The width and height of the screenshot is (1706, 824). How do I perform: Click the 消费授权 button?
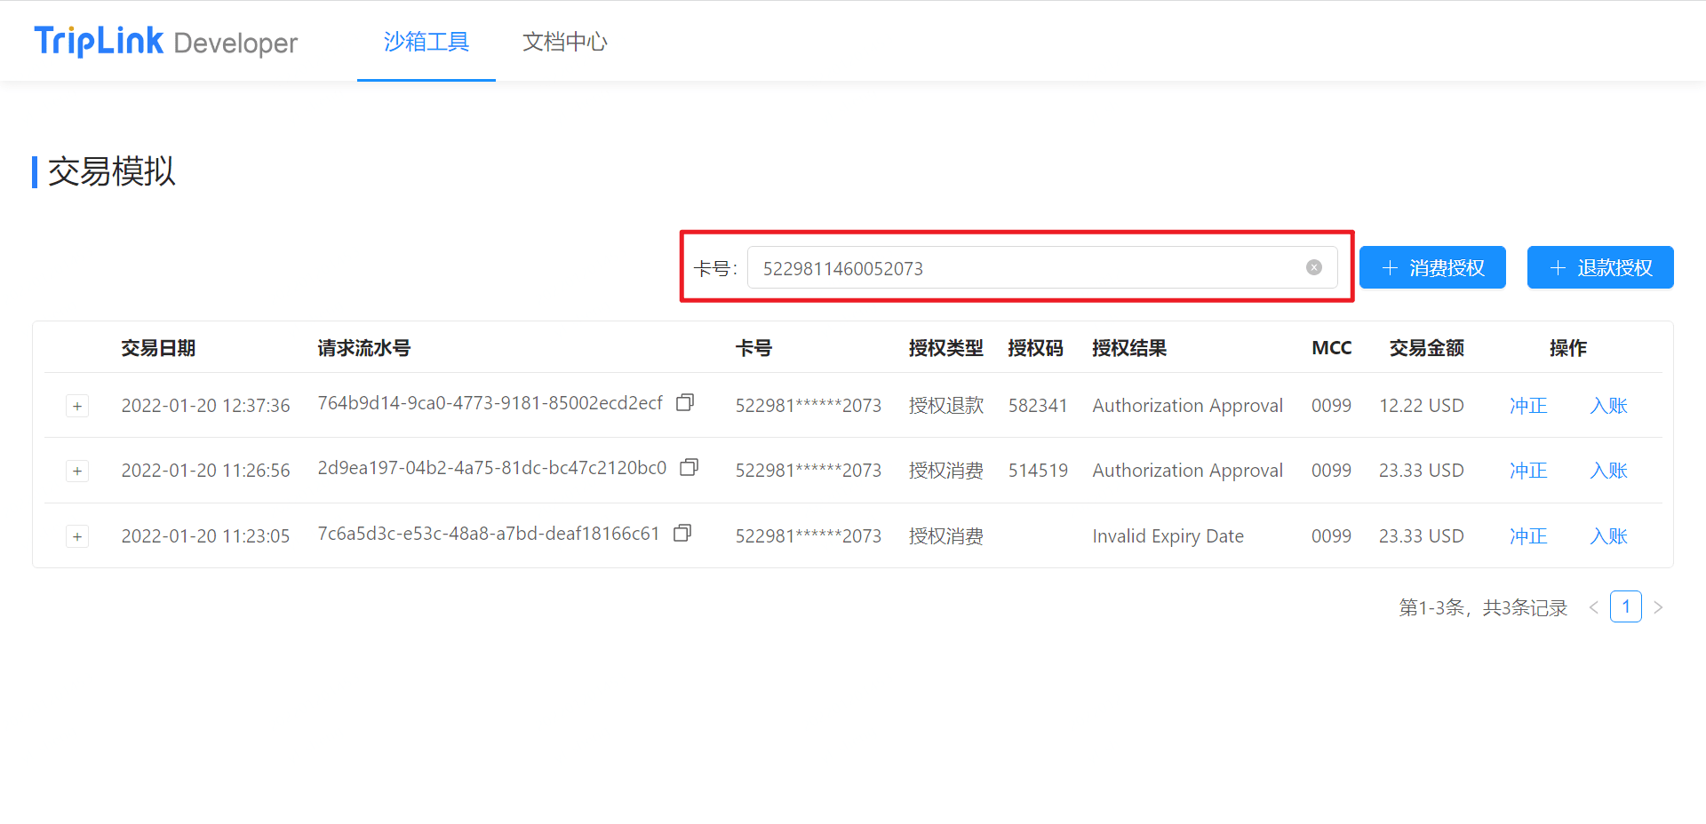(x=1432, y=268)
